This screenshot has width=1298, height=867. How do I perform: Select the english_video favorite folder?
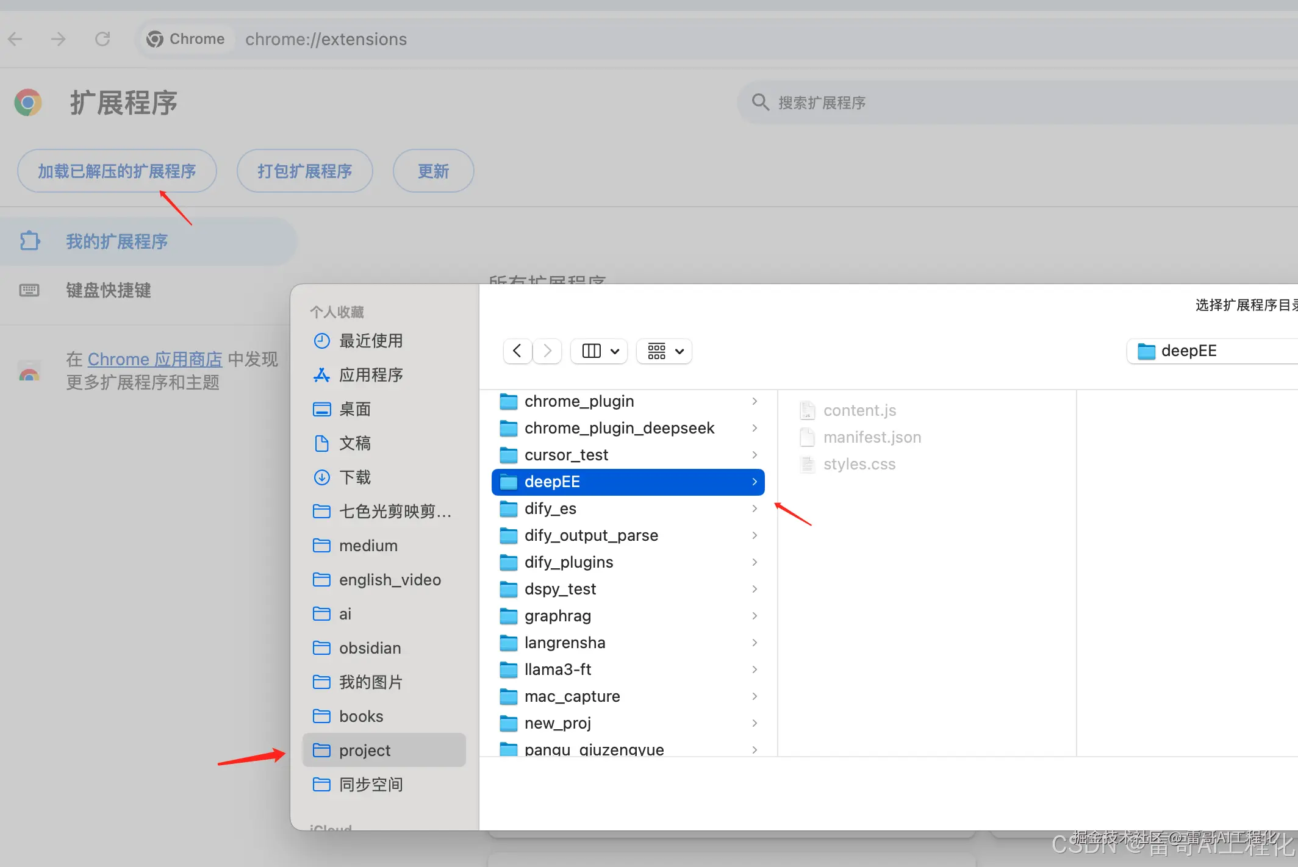tap(384, 580)
